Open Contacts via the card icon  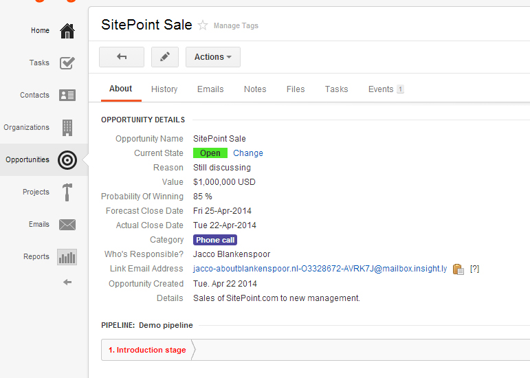[67, 96]
